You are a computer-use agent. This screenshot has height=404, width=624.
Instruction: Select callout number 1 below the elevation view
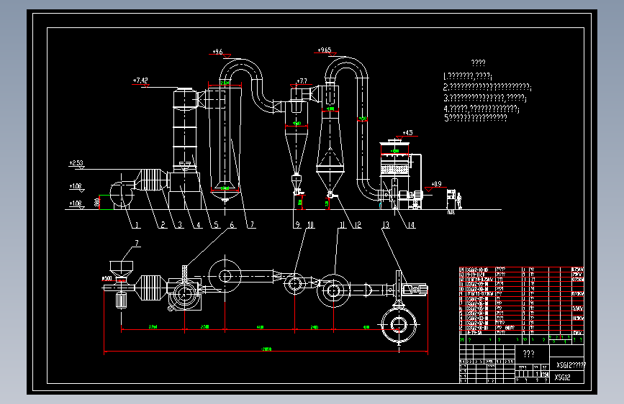[x=137, y=225]
